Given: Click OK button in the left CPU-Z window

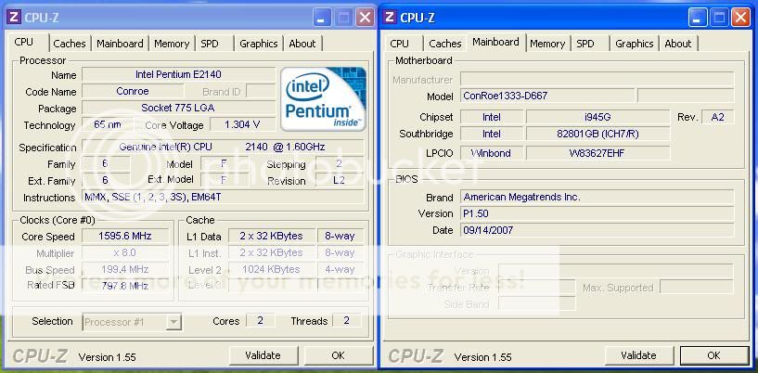Looking at the screenshot, I should 338,355.
